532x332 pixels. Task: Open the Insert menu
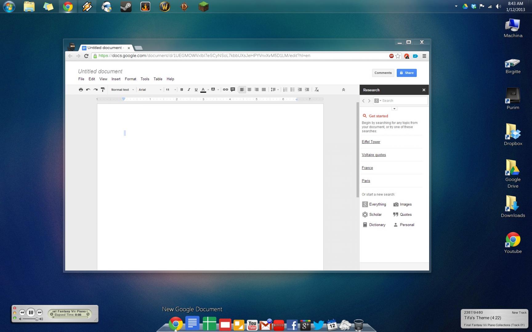[116, 79]
